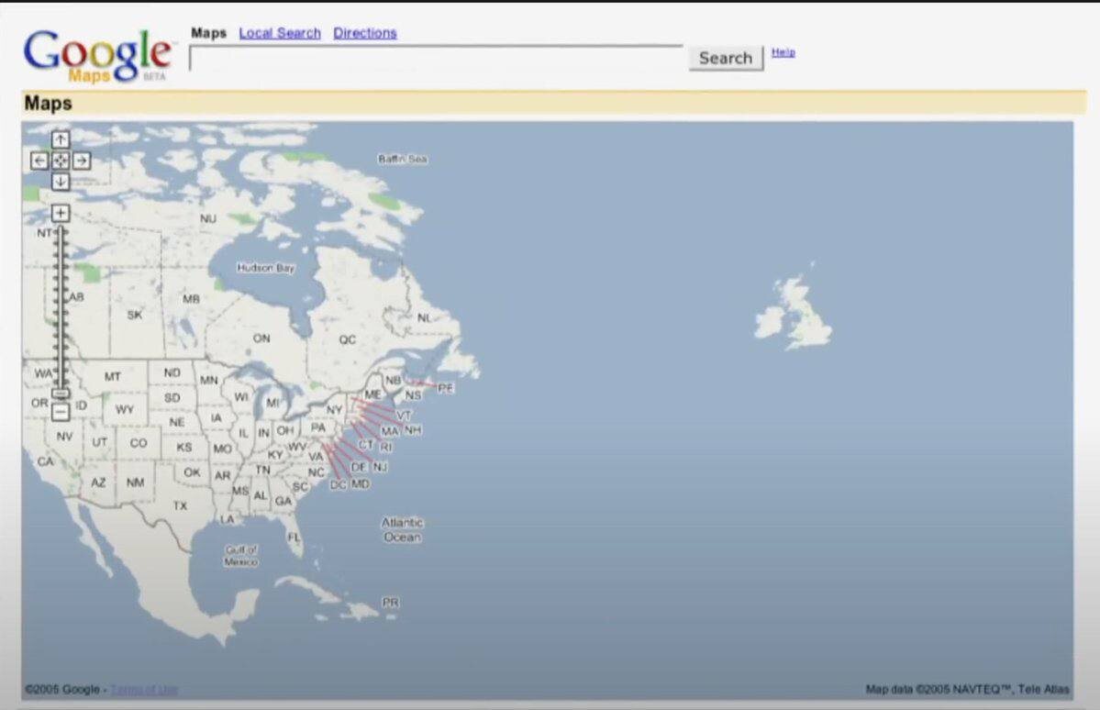This screenshot has width=1100, height=710.
Task: Click the Search button
Action: tap(726, 58)
